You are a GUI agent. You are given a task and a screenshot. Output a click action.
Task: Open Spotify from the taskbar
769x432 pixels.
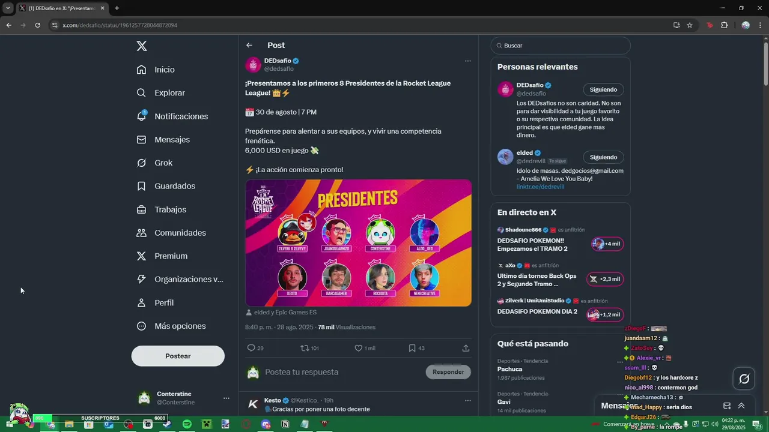[187, 424]
